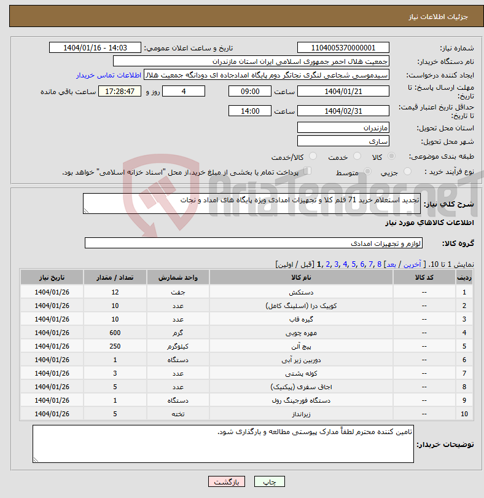Click the 09:00 deadline time field
Viewport: 484px width, 498px height.
(x=250, y=91)
